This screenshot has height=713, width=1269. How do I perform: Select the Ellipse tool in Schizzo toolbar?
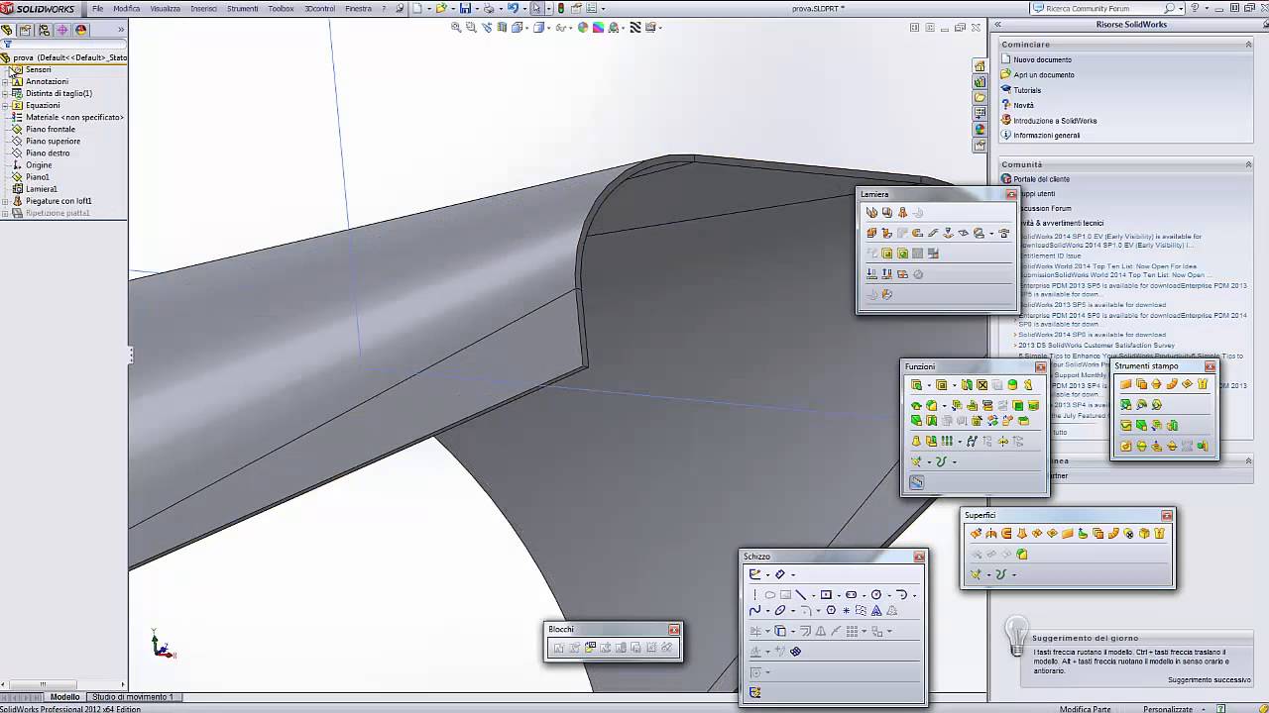(x=780, y=610)
